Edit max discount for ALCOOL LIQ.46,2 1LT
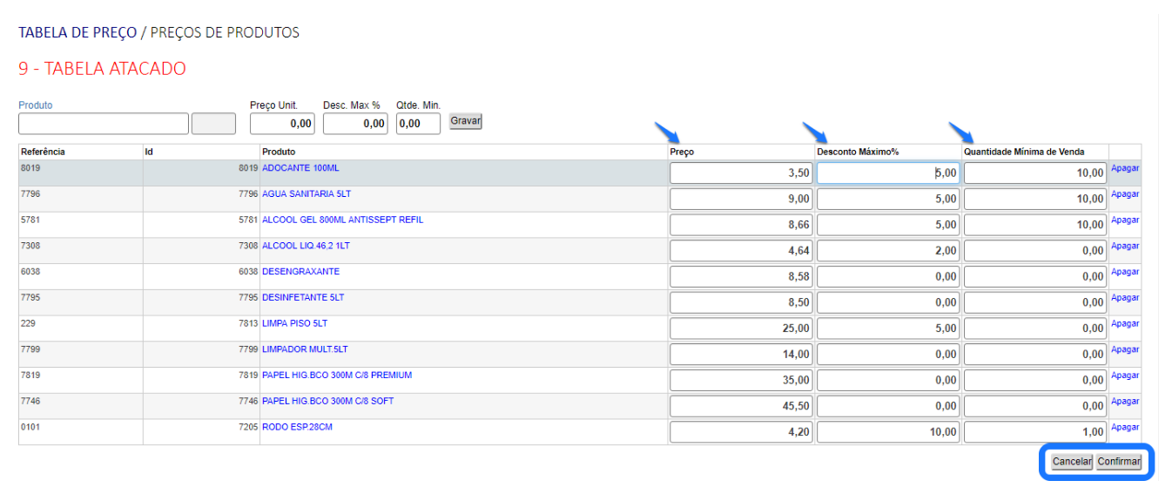The image size is (1172, 501). click(888, 251)
